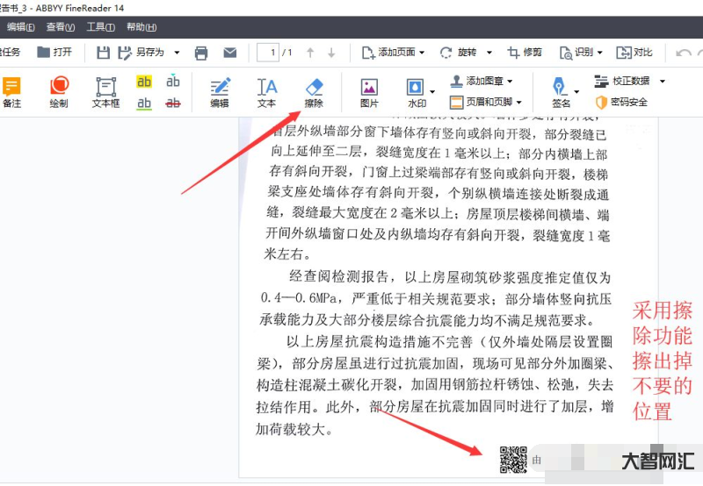Click the email envelope icon
This screenshot has width=703, height=486.
pyautogui.click(x=229, y=53)
